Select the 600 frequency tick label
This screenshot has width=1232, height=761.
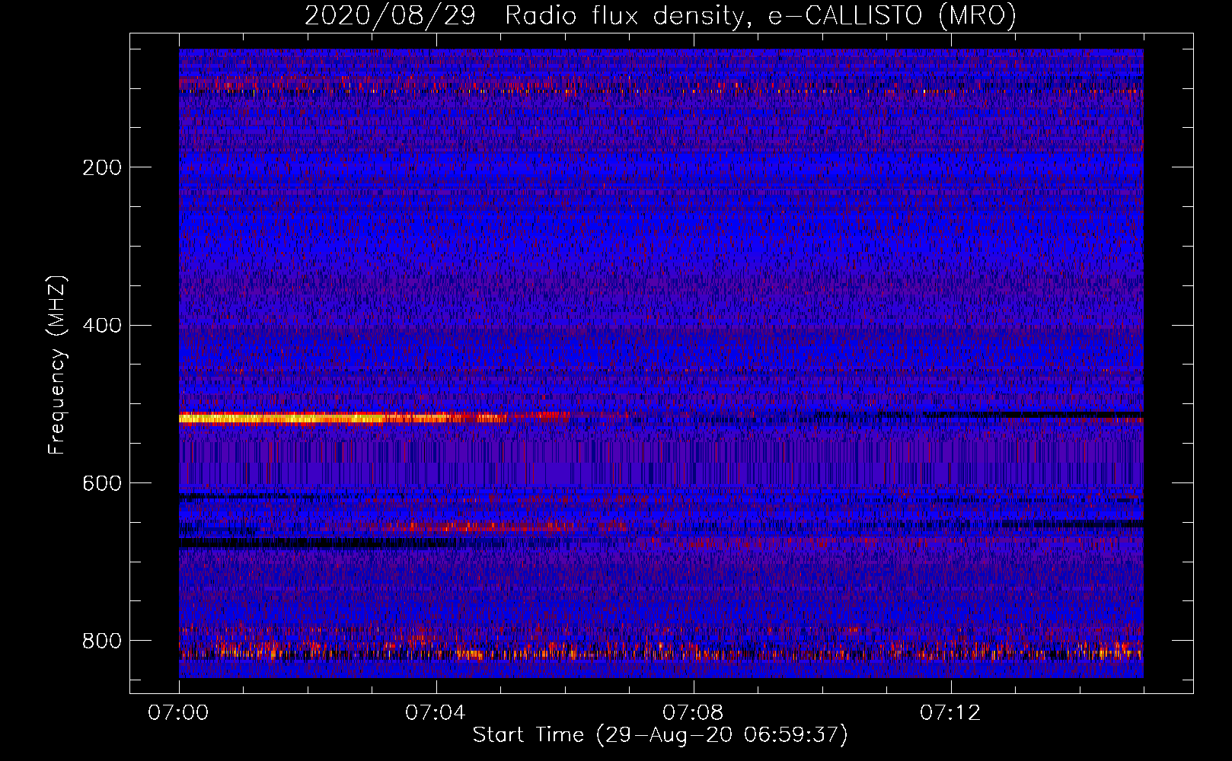[102, 484]
